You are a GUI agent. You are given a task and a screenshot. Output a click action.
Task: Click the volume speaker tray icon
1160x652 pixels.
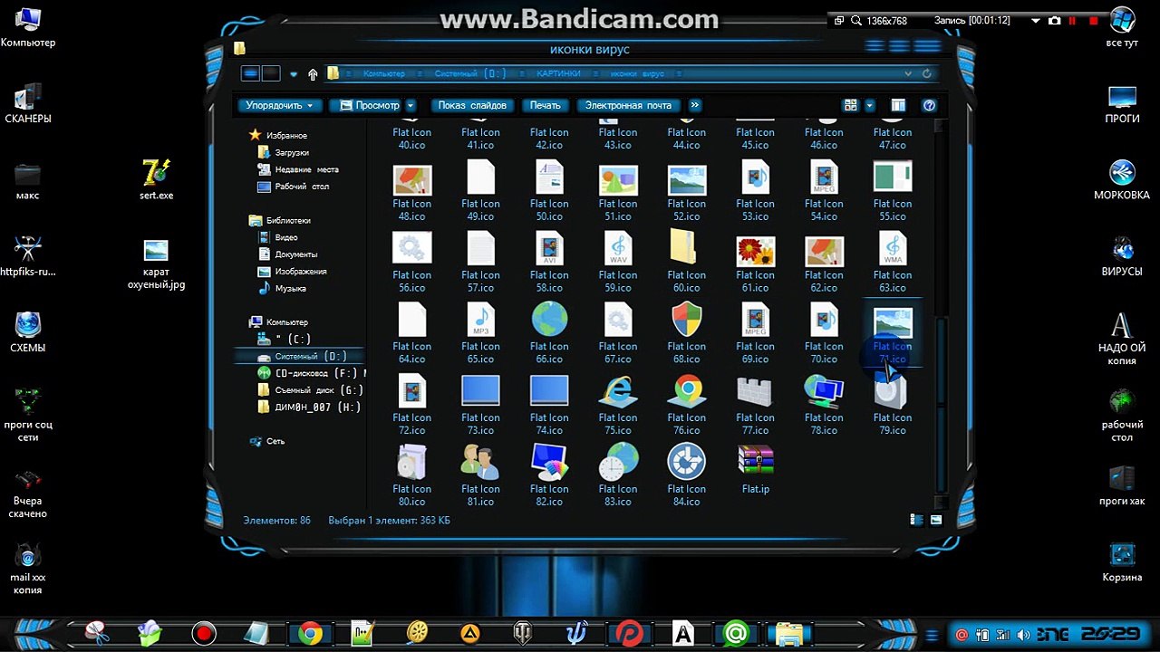pyautogui.click(x=1023, y=635)
